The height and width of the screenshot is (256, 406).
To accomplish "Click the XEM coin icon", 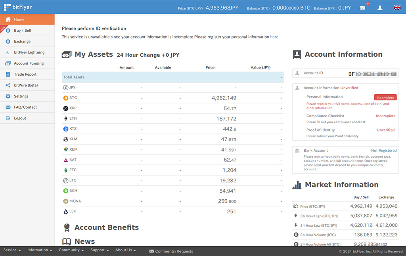I will [66, 150].
